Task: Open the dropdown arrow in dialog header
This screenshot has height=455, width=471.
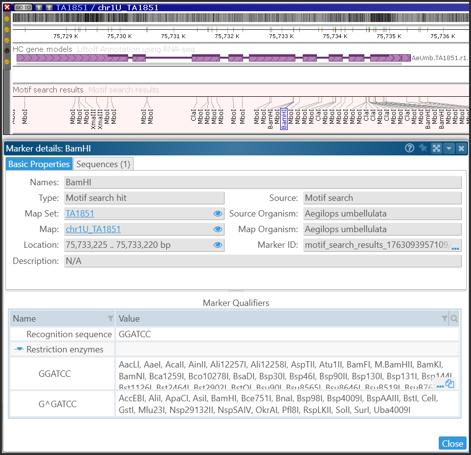Action: click(x=449, y=149)
